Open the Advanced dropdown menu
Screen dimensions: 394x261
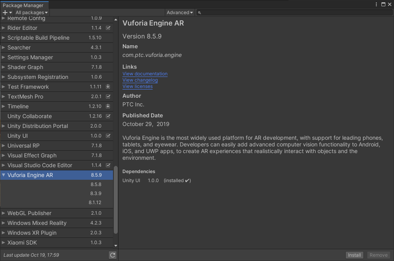(x=180, y=13)
